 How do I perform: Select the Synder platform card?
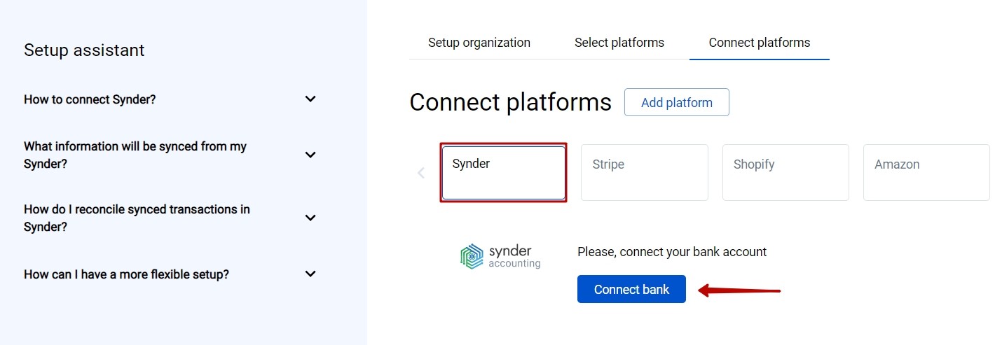tap(504, 173)
